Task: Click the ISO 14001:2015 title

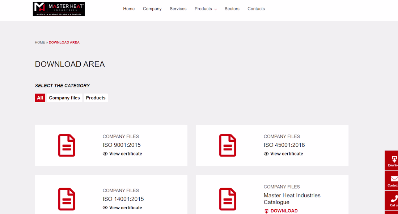Action: click(123, 199)
